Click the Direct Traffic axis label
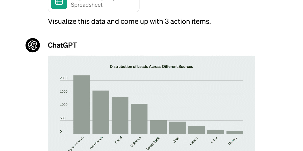303x151 pixels. pos(153,144)
